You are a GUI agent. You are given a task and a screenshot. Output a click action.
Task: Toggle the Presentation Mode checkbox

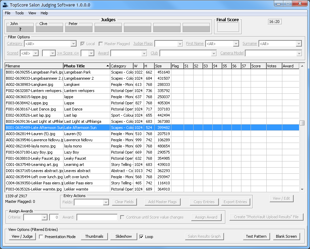coord(41,237)
